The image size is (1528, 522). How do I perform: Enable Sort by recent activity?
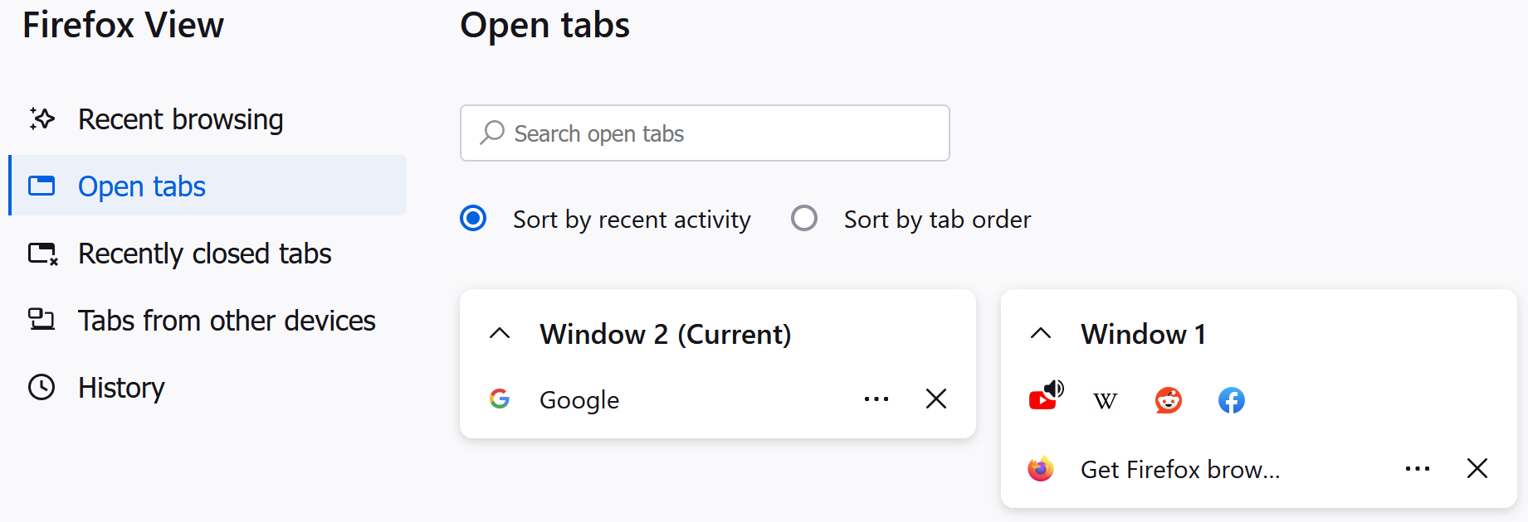tap(473, 218)
